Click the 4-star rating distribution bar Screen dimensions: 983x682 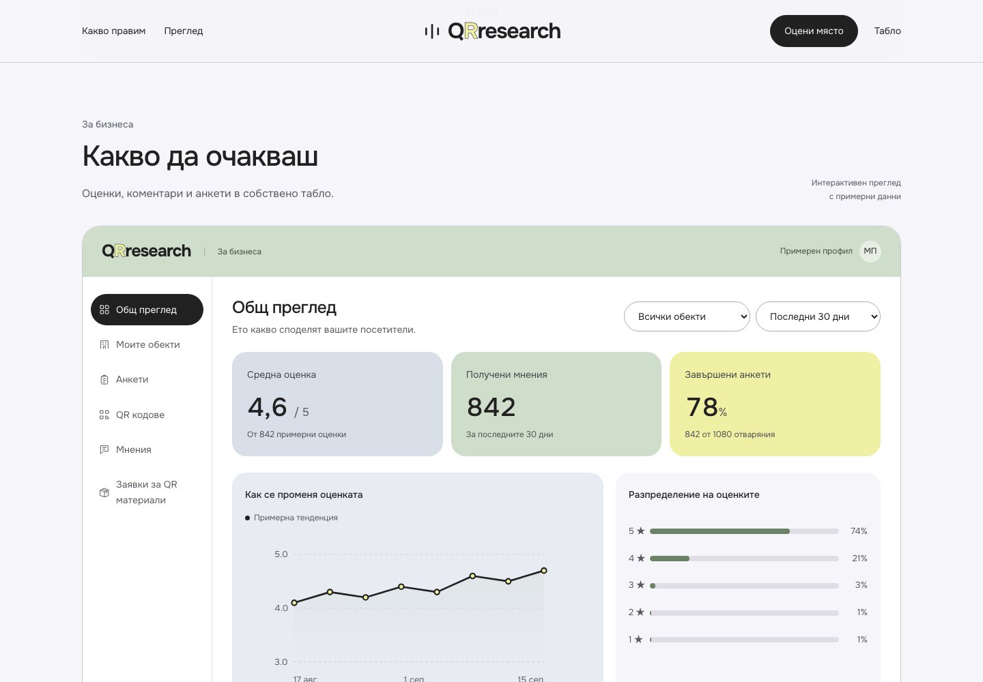tap(744, 559)
